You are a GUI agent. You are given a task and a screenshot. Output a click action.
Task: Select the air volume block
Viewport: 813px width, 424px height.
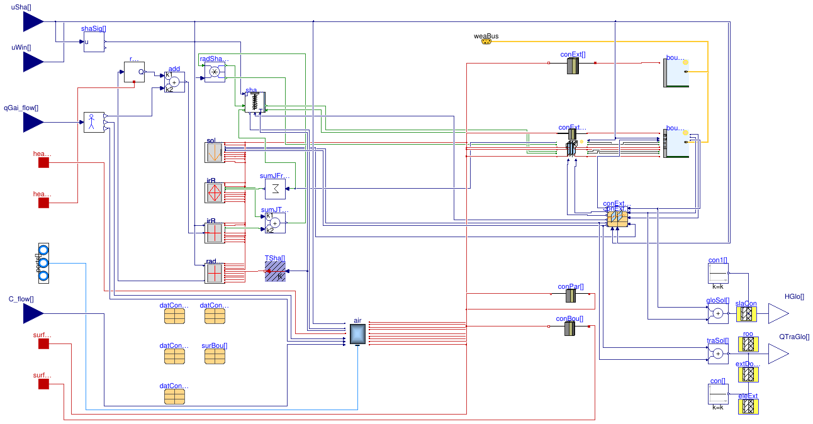357,334
